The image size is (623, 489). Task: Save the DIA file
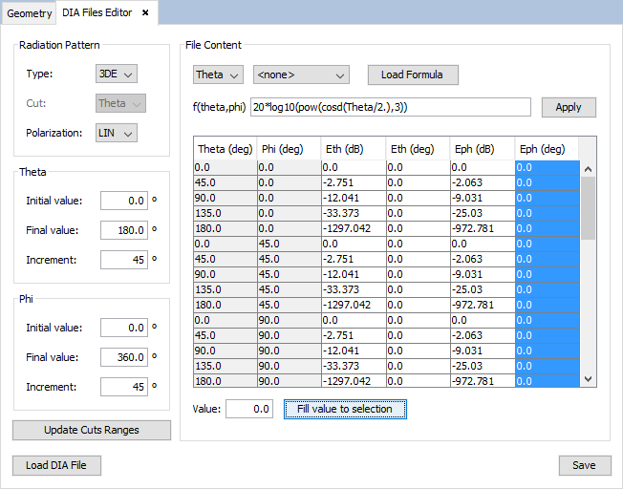(x=584, y=465)
